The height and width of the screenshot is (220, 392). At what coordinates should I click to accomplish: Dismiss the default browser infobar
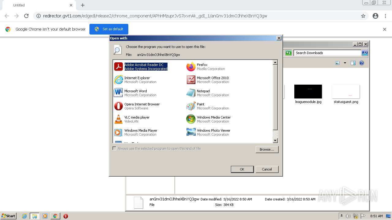click(x=385, y=29)
